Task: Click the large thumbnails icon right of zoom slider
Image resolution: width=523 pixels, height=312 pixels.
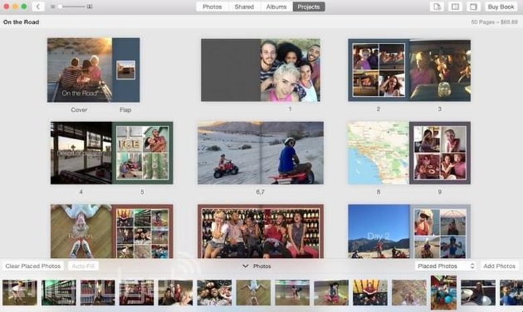Action: 90,7
